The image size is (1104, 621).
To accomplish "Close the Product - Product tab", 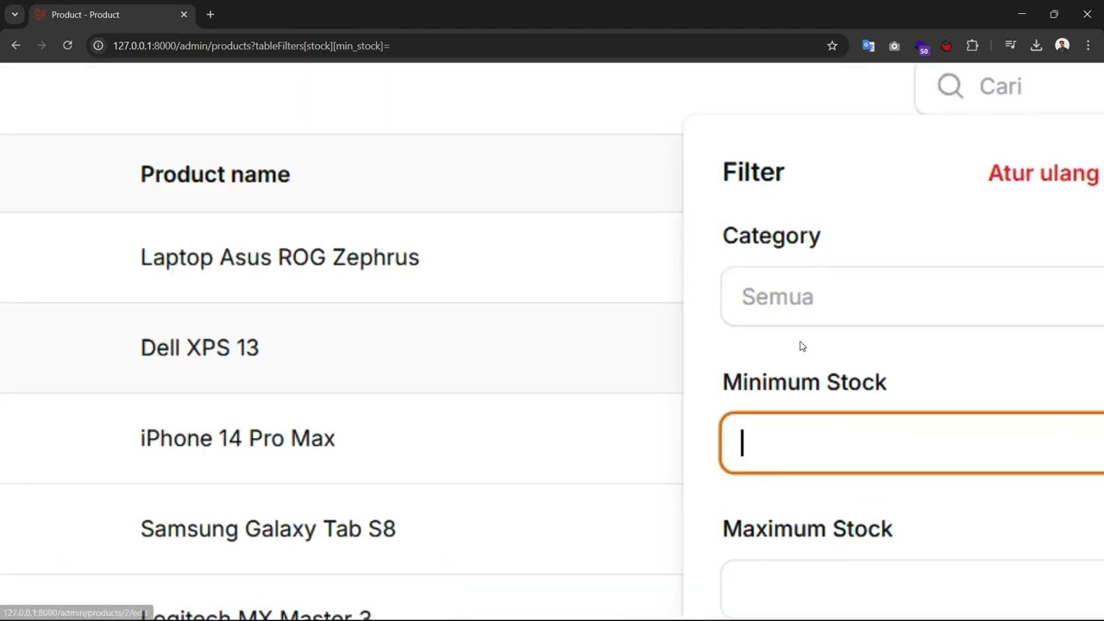I will point(184,15).
